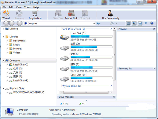Click the first back navigation round button
158x119 pixels.
[x=6, y=23]
